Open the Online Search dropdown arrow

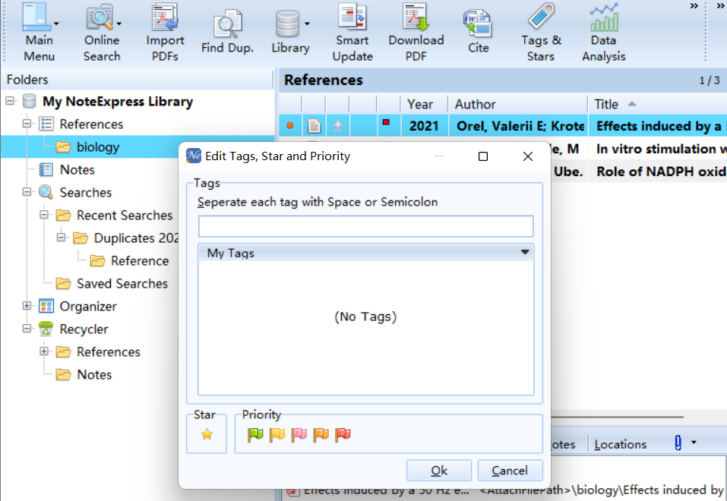tap(119, 24)
